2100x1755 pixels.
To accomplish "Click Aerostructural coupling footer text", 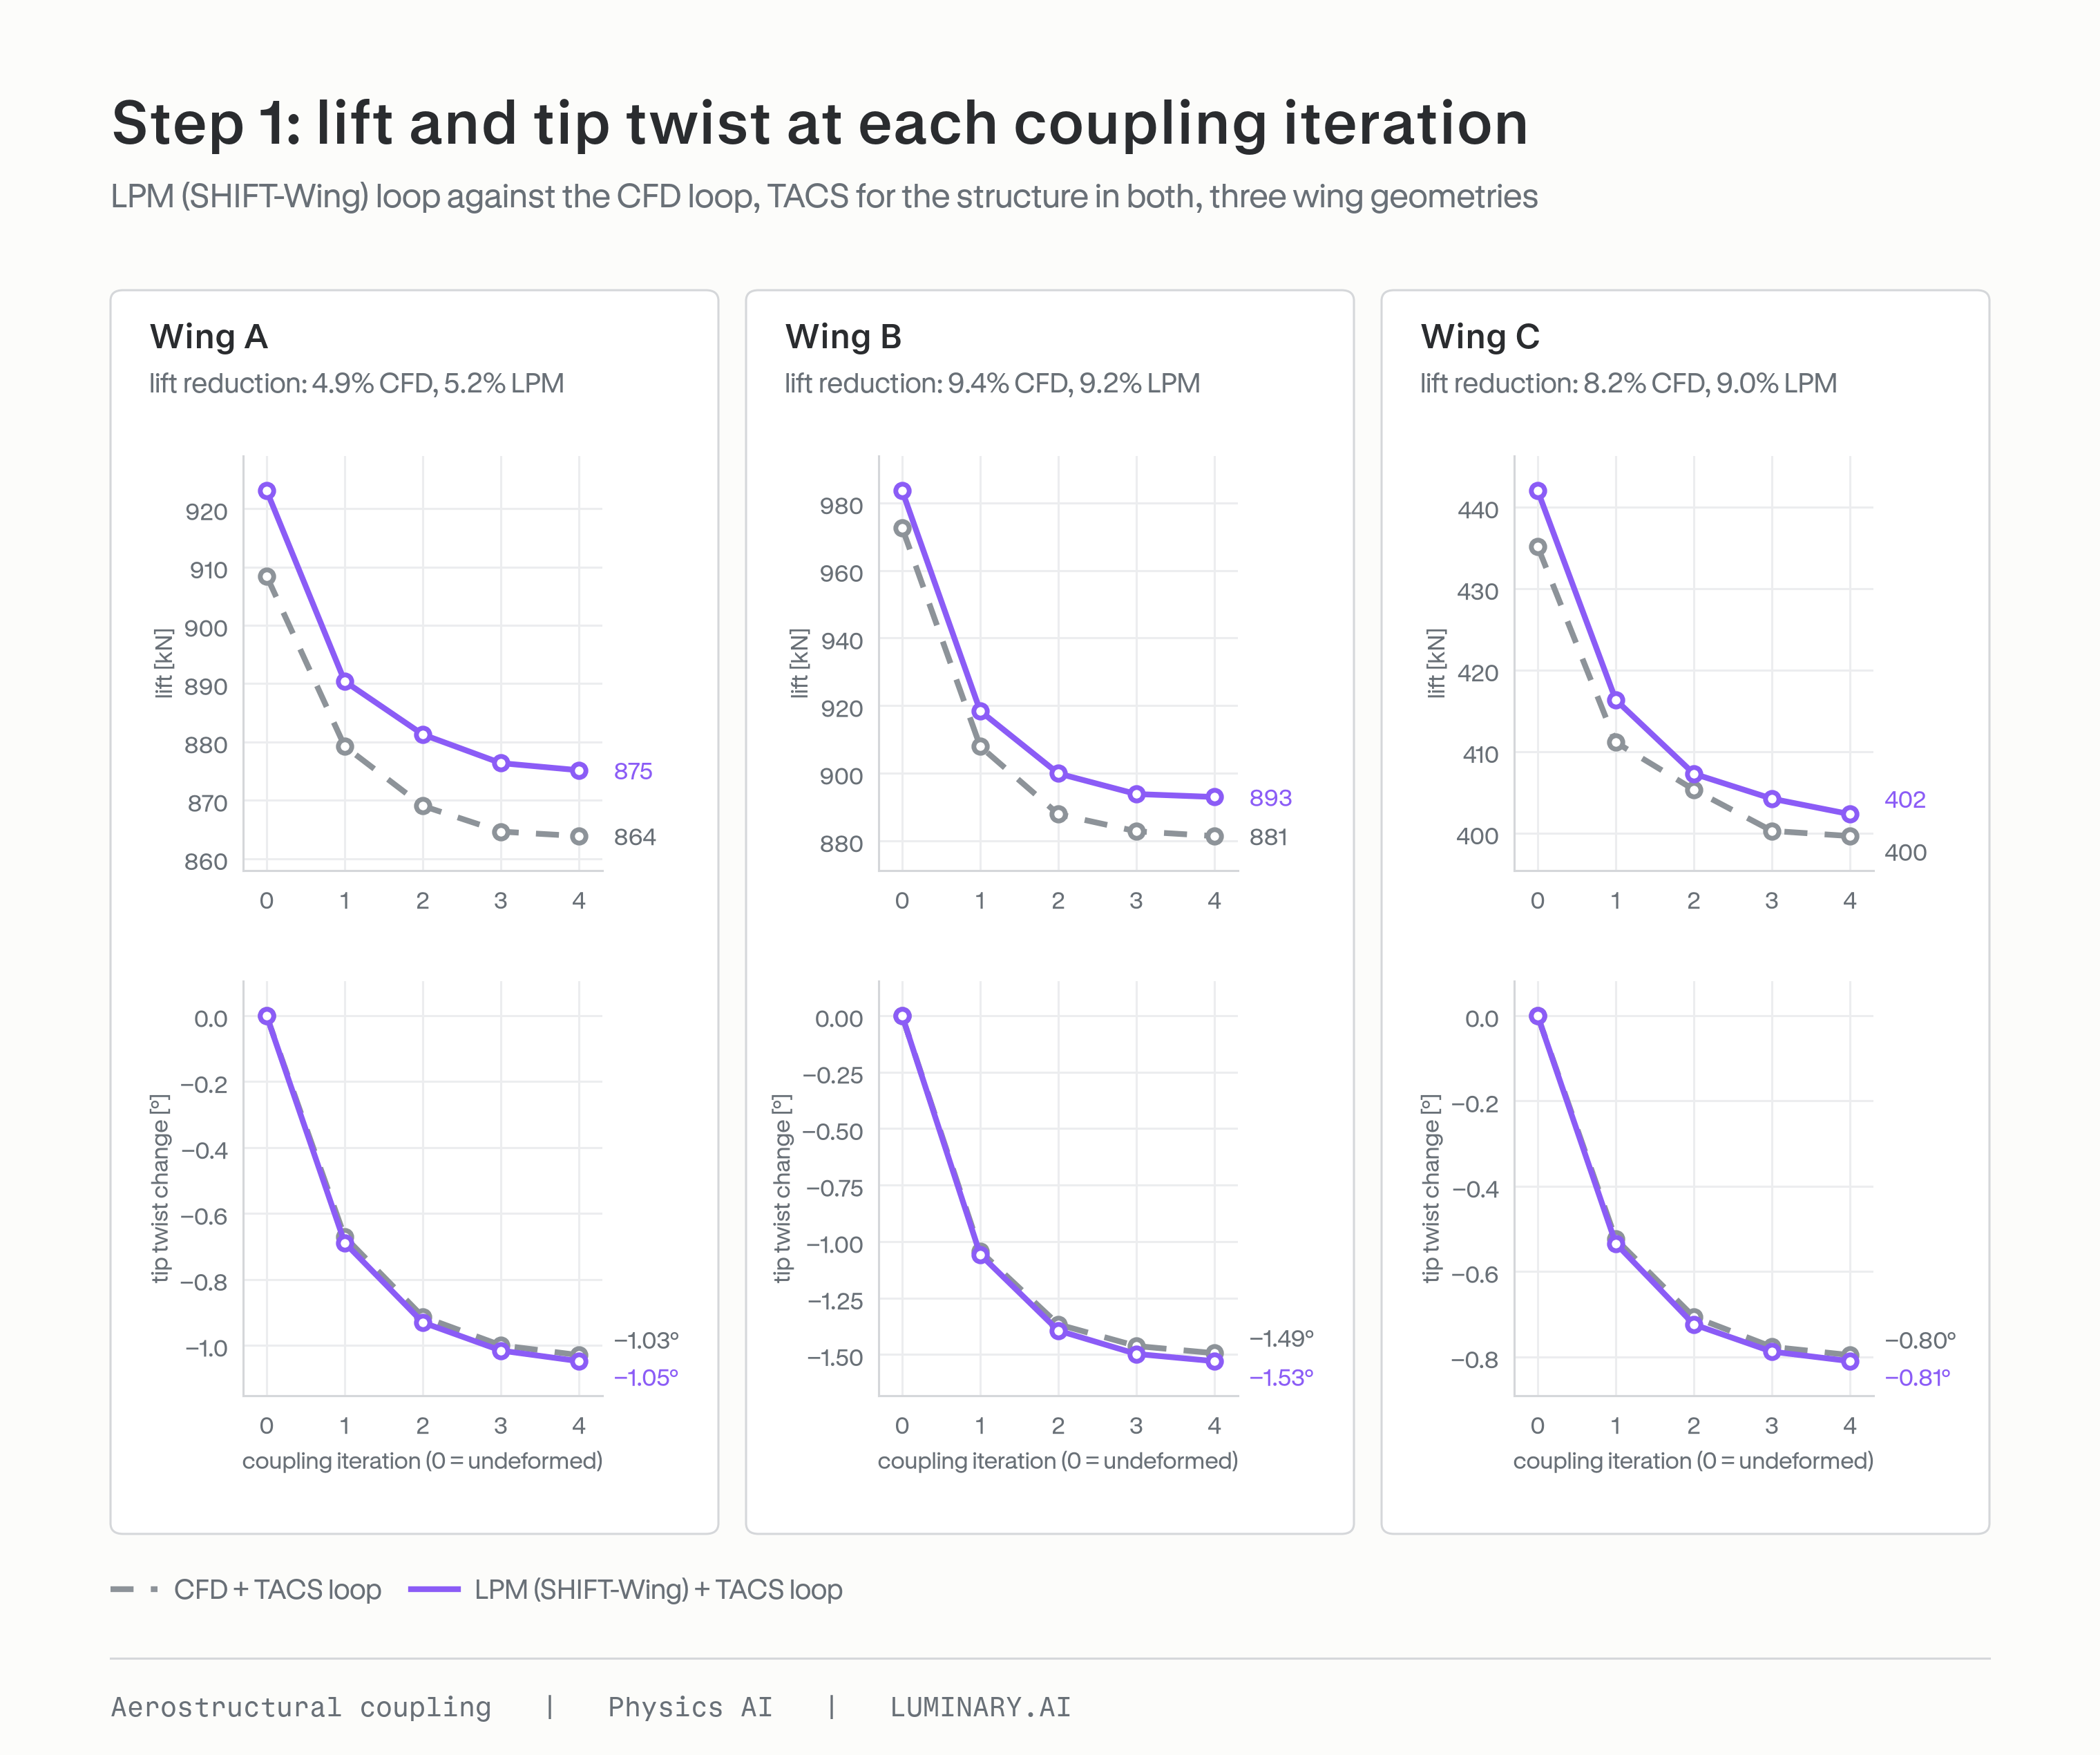I will click(x=301, y=1707).
